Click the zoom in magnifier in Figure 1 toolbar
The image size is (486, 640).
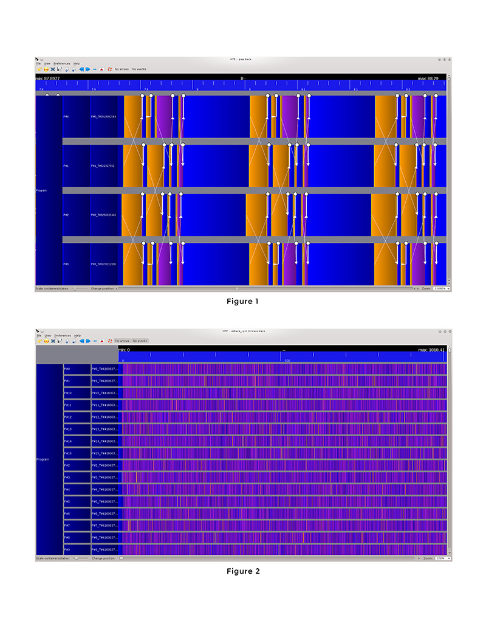[67, 69]
